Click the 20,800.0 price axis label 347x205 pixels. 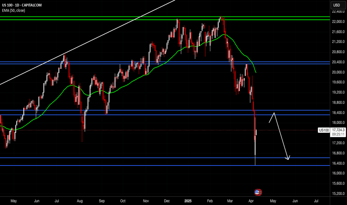[338, 52]
